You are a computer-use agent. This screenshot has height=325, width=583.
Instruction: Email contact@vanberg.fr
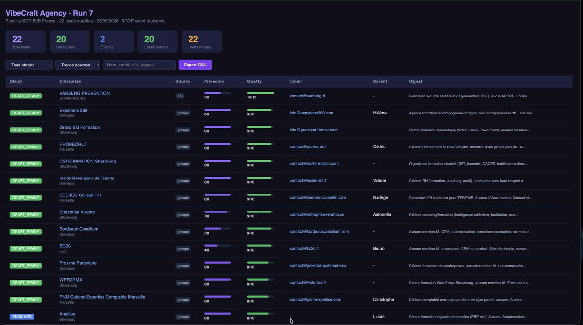[x=308, y=96]
